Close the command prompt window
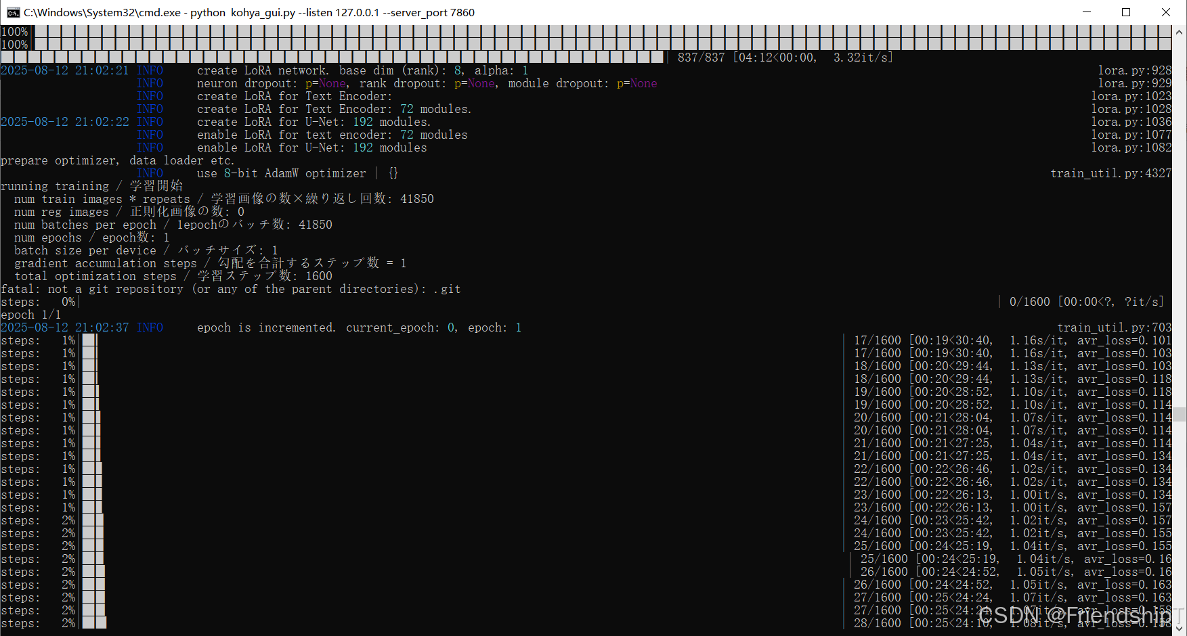The height and width of the screenshot is (636, 1187). (x=1165, y=12)
